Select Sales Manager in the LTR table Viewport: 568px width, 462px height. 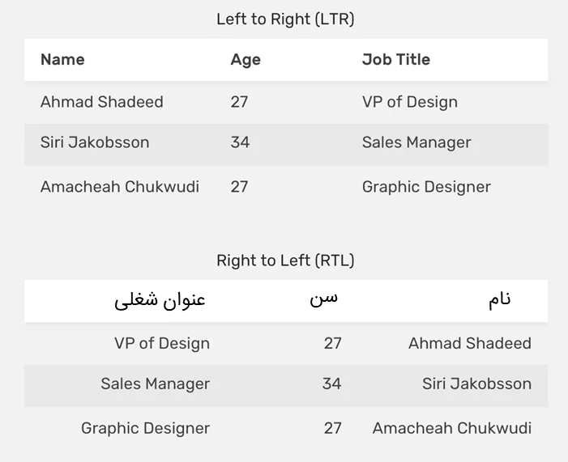[416, 142]
